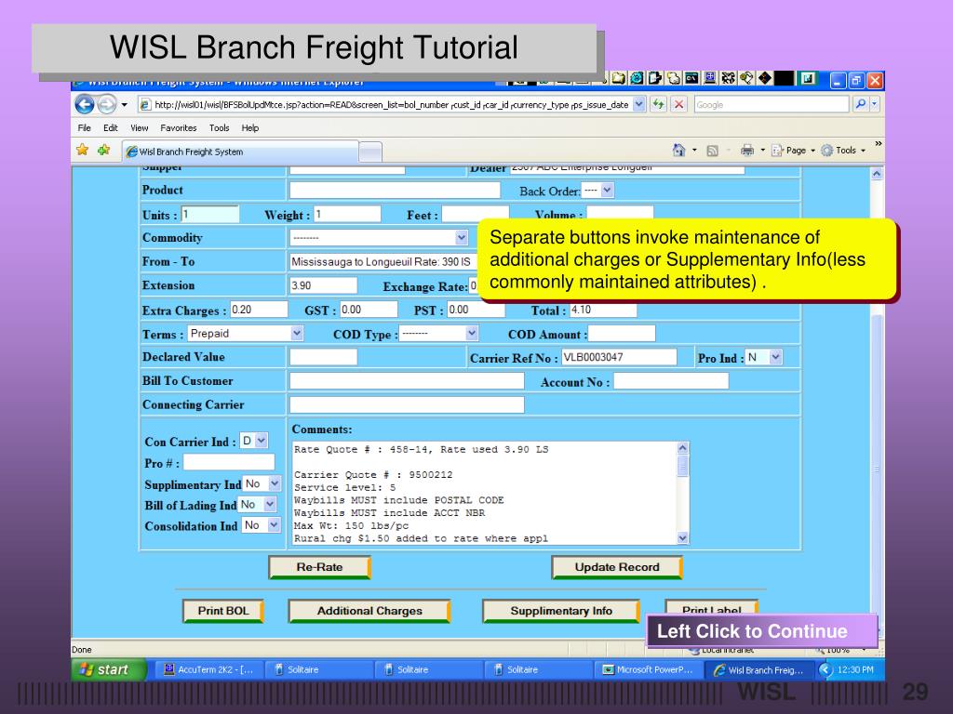This screenshot has height=714, width=953.
Task: Click the search magnifier icon
Action: pos(860,104)
